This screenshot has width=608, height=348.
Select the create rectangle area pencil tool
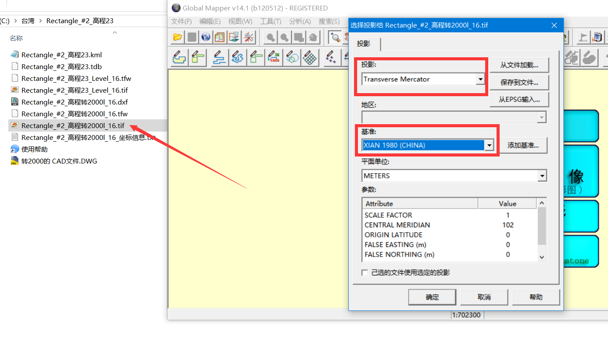[198, 57]
